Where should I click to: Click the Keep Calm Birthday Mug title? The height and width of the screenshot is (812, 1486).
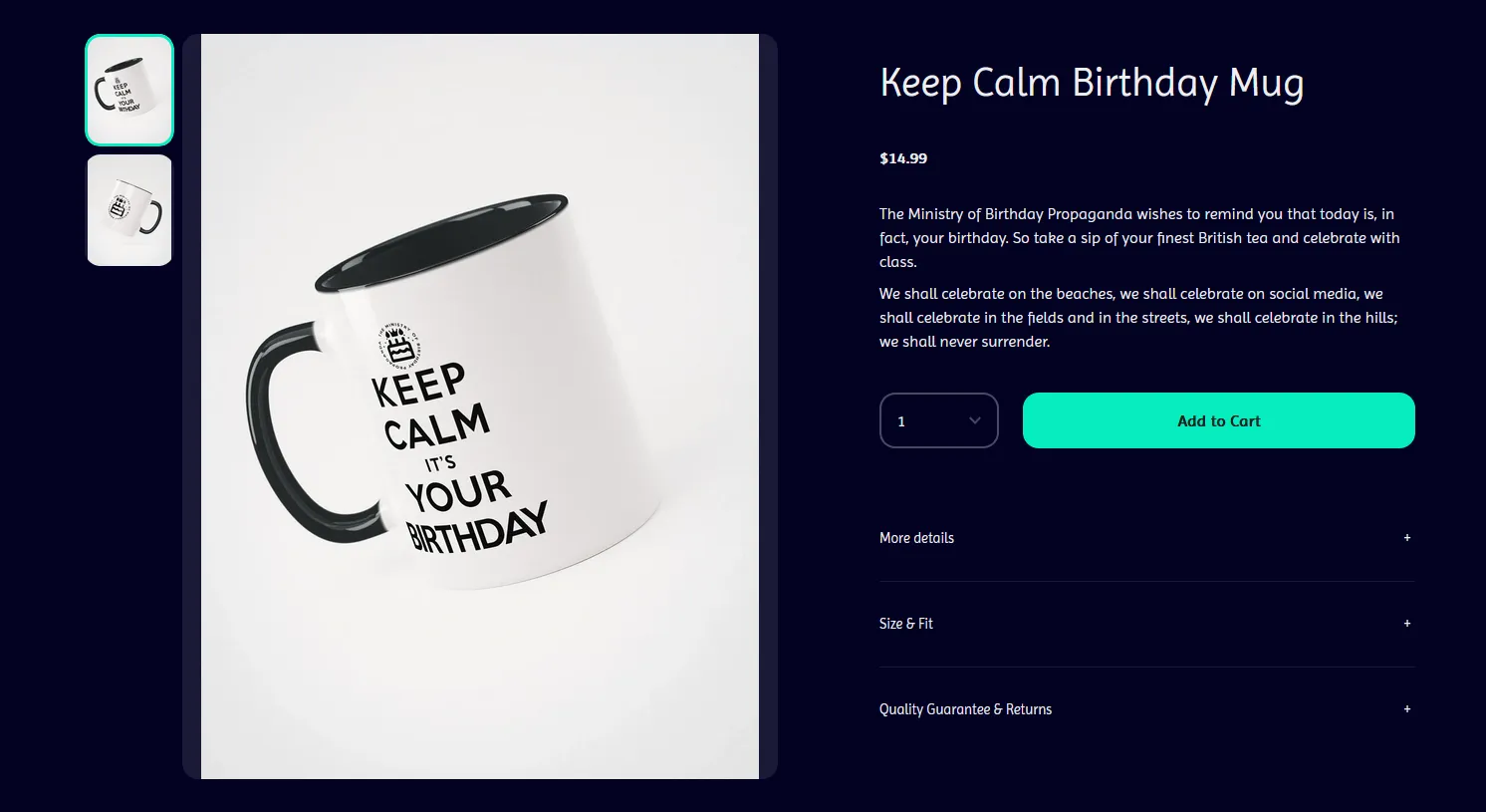[1092, 83]
